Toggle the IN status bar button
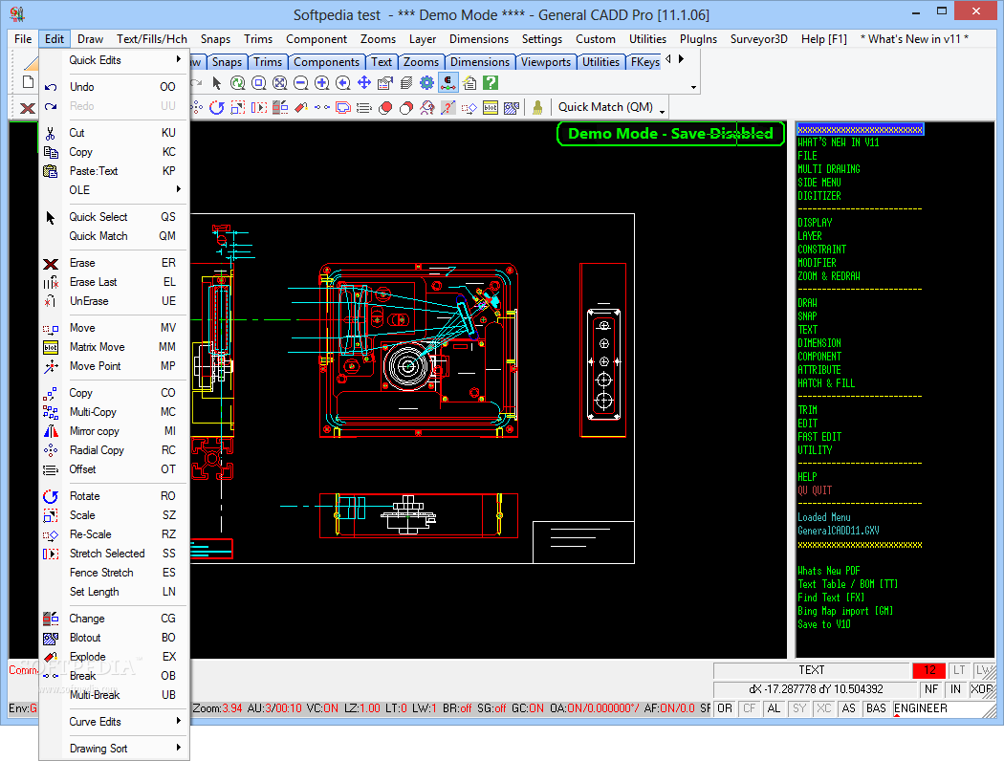Image resolution: width=1004 pixels, height=761 pixels. (956, 689)
